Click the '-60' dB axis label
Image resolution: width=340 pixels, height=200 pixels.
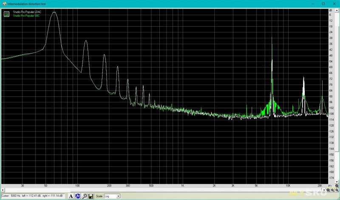(331, 67)
